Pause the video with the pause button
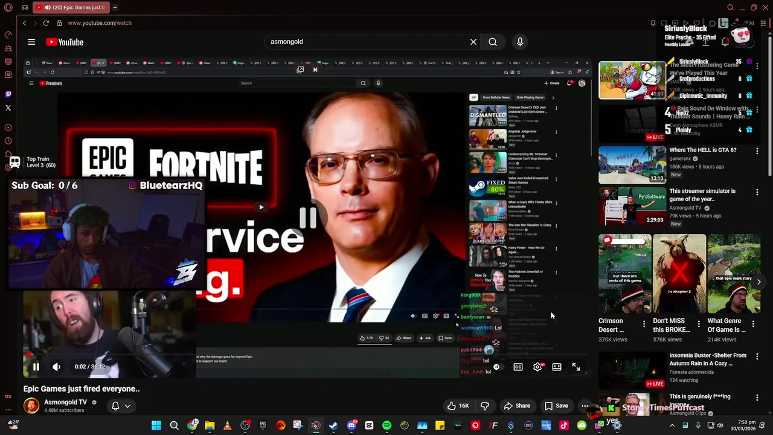Viewport: 773px width, 435px height. pyautogui.click(x=36, y=367)
